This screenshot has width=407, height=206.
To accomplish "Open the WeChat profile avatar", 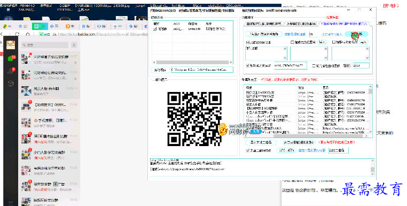I will click(11, 45).
